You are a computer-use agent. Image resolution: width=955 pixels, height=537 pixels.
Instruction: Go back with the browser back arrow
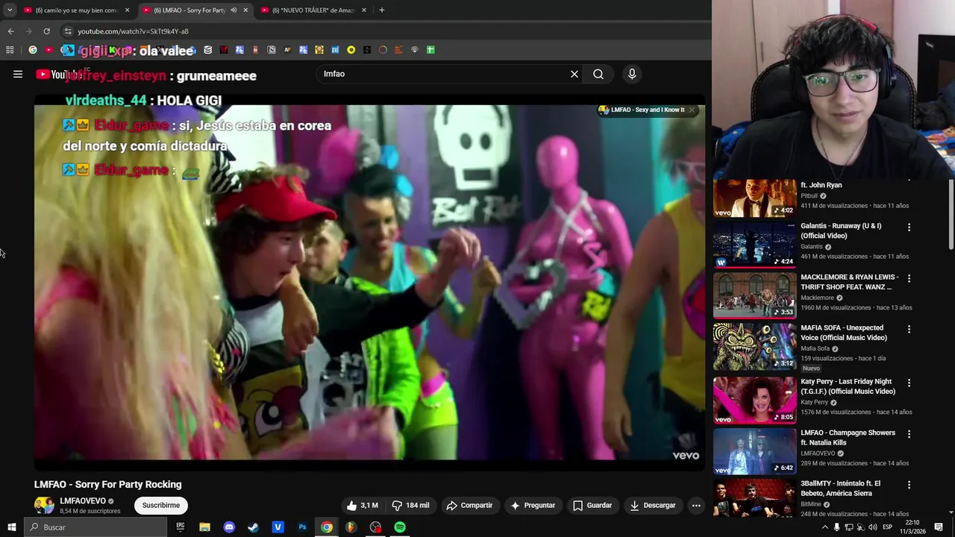(x=10, y=31)
